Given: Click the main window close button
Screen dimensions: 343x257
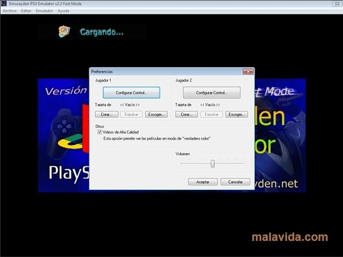Looking at the screenshot, I should click(337, 4).
